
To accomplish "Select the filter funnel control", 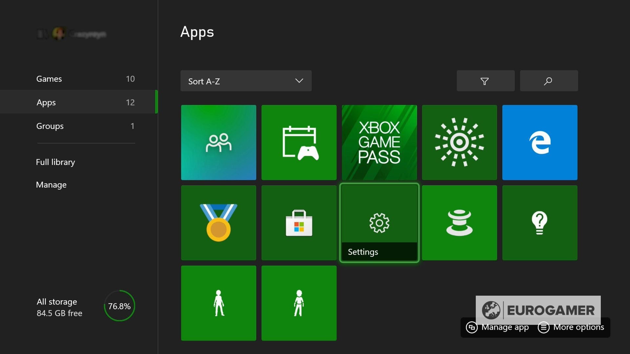I will (x=485, y=81).
